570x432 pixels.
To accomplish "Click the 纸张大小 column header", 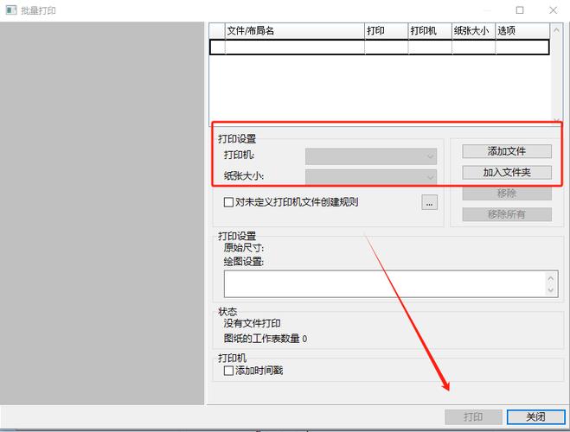I will 474,31.
